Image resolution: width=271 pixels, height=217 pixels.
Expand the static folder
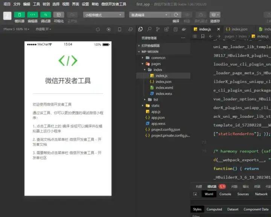click(163, 105)
